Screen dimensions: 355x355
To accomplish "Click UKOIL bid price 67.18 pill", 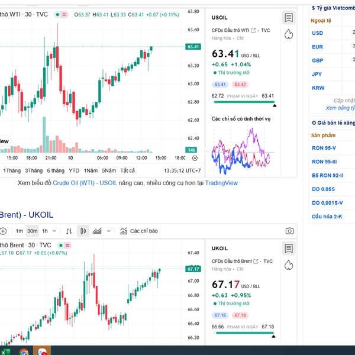I will pos(220,315).
